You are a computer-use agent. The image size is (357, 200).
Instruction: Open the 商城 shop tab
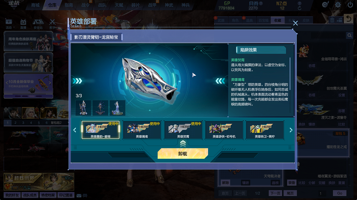coord(35,5)
